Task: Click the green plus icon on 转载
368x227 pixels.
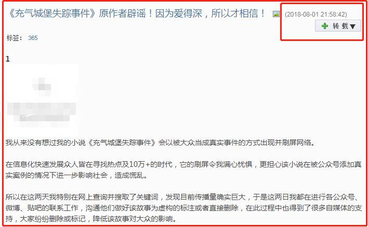Action: point(324,26)
